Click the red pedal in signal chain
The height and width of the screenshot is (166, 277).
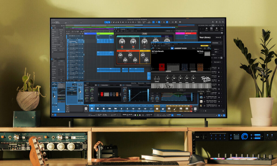point(161,67)
